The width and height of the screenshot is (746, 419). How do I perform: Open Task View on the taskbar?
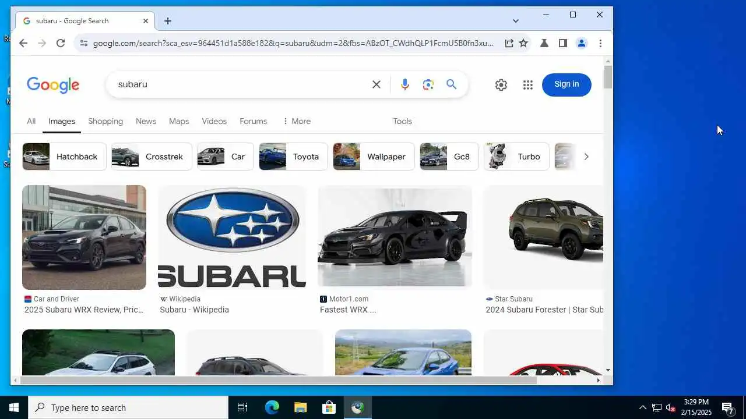coord(242,407)
